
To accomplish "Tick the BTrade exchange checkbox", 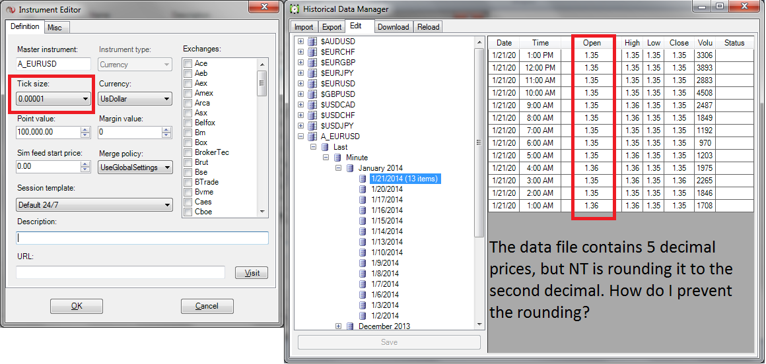I will coord(188,182).
